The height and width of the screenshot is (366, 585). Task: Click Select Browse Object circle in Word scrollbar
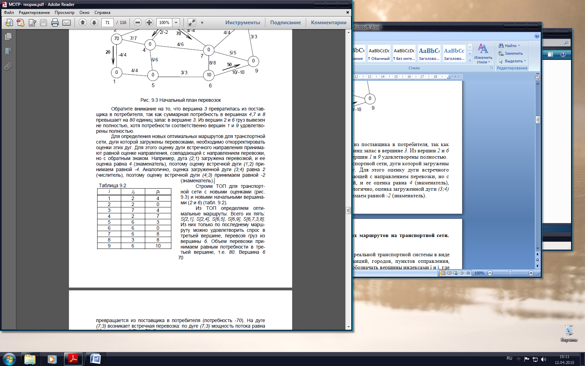[538, 260]
